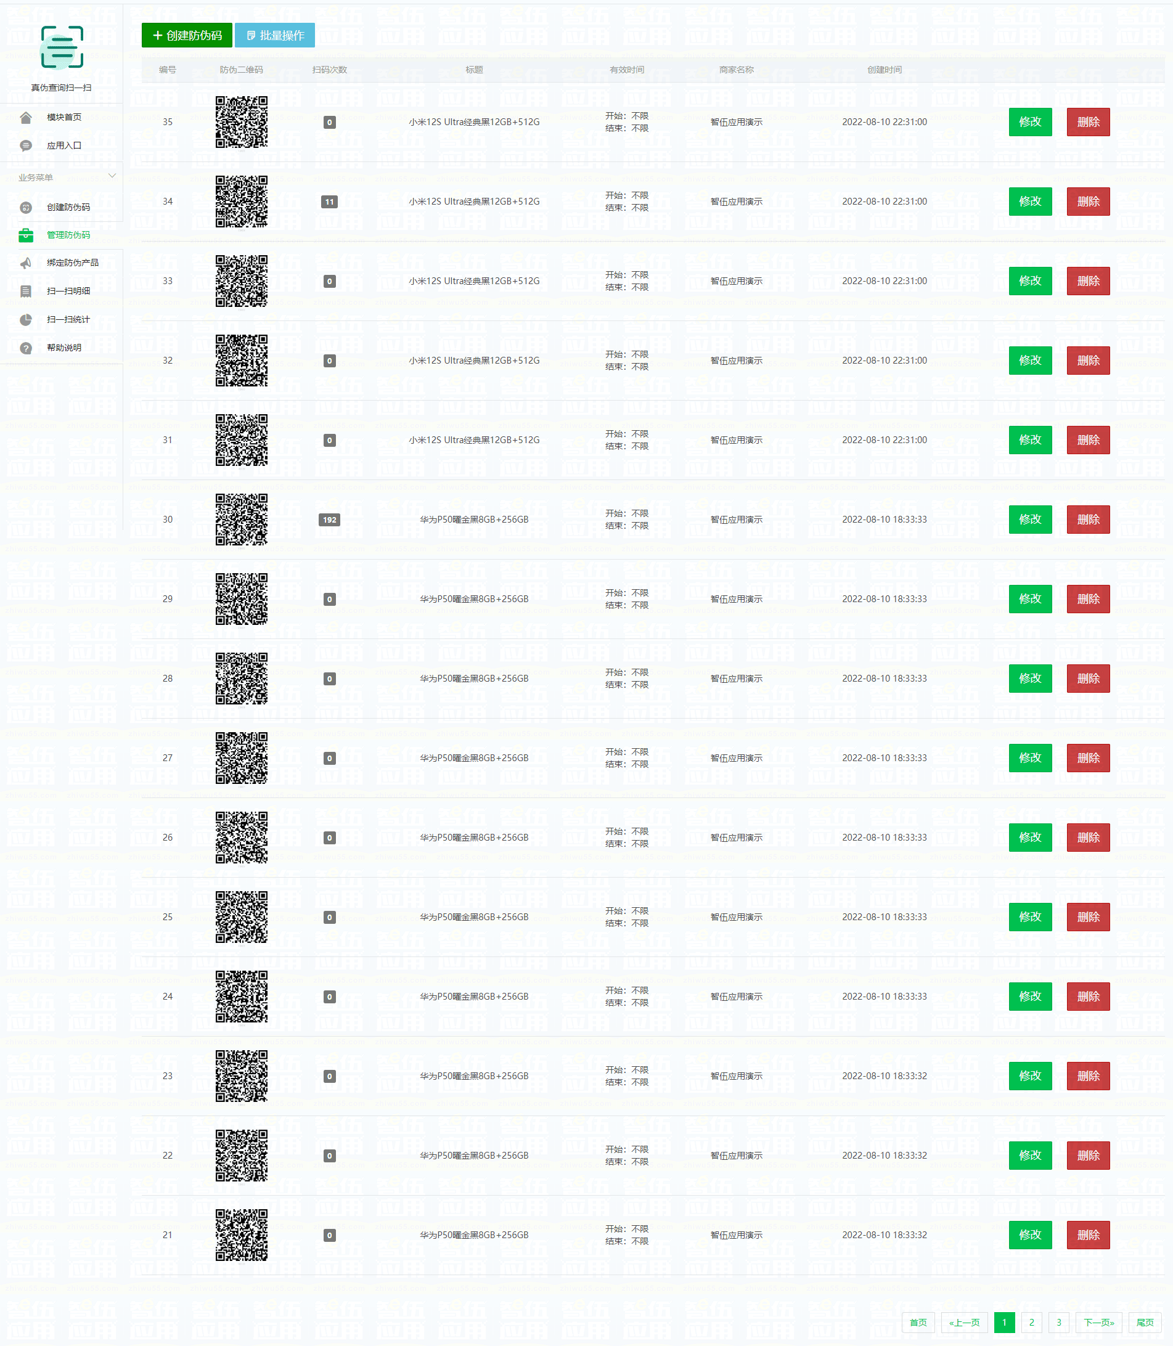
Task: Click 删除 for row 24
Action: point(1088,997)
